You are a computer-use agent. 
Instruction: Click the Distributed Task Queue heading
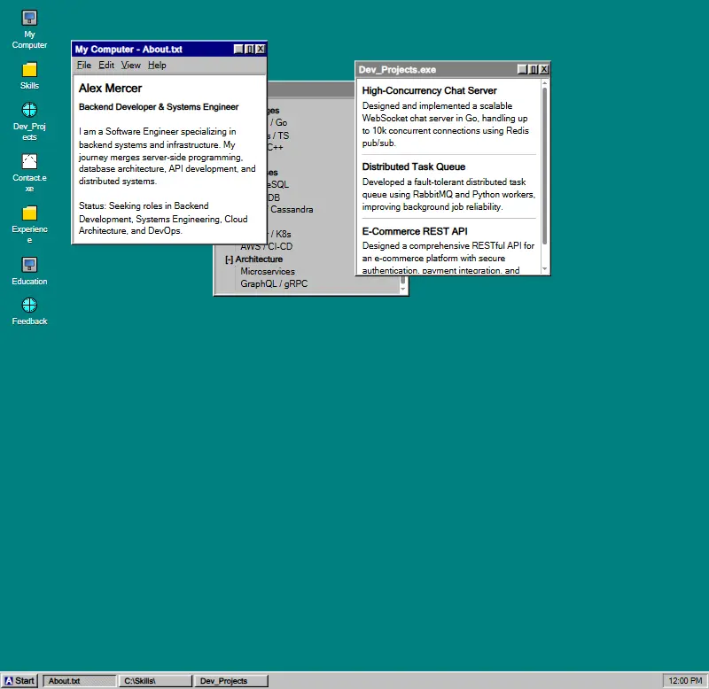point(413,166)
